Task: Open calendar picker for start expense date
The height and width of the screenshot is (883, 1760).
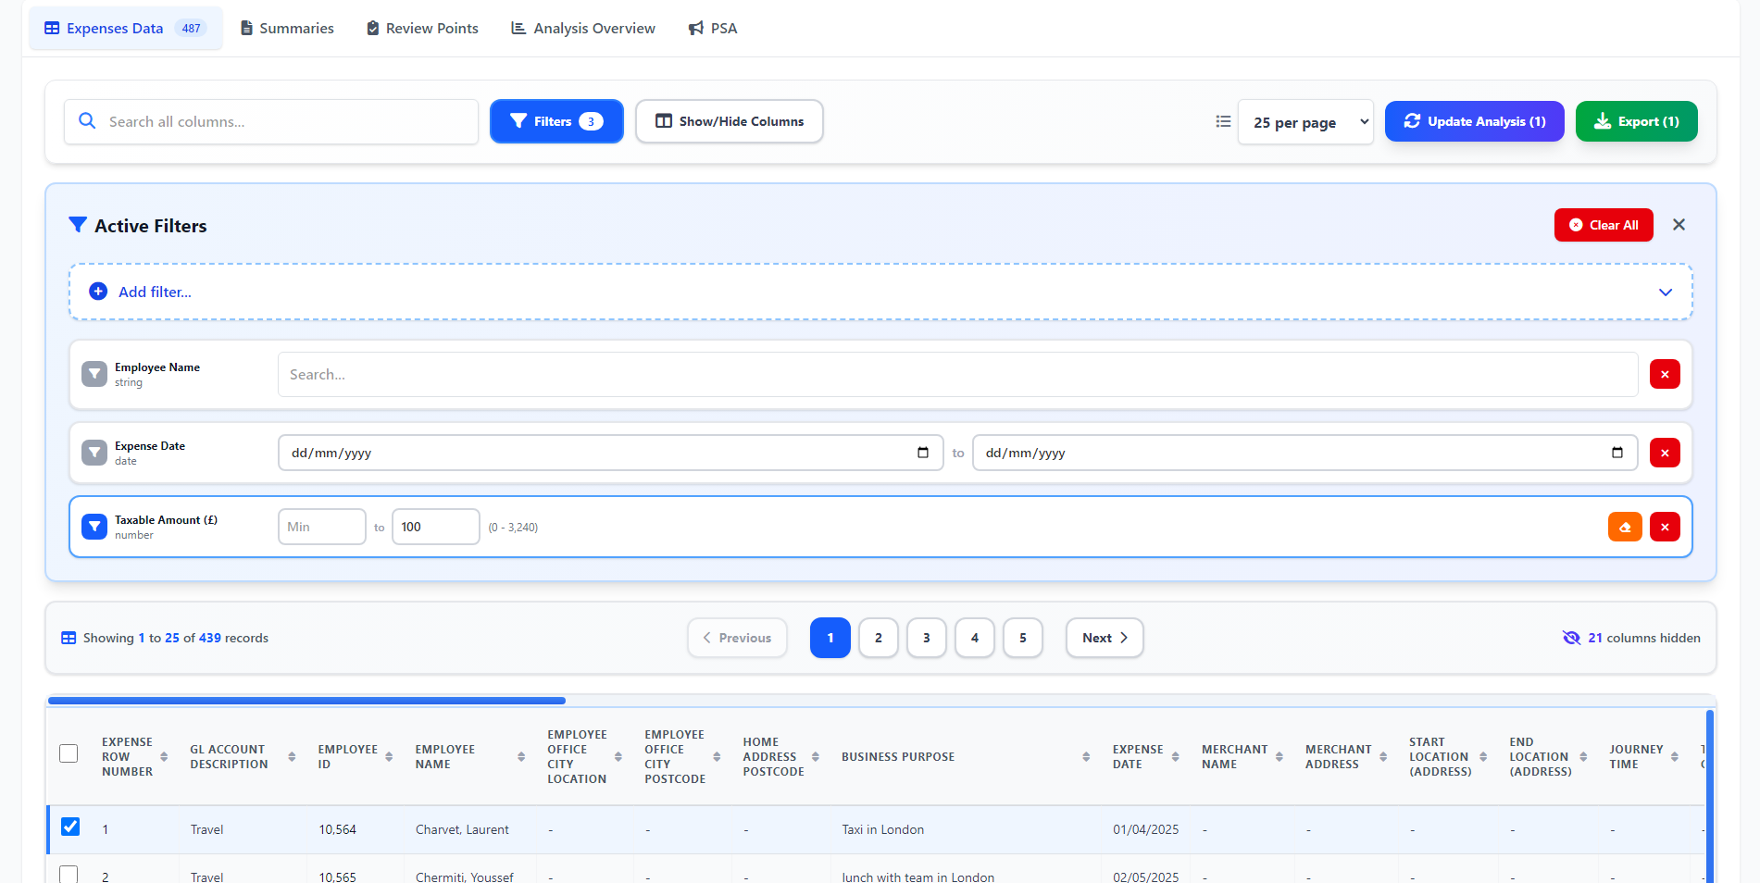Action: tap(923, 453)
